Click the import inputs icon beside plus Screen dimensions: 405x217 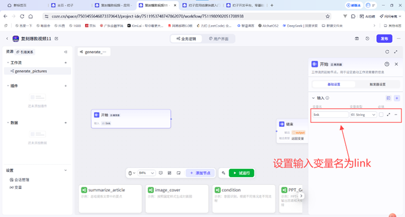[389, 98]
